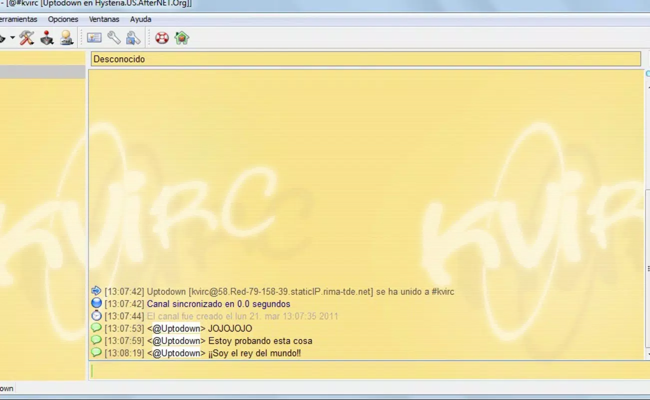Open the Opciones menu

(63, 19)
